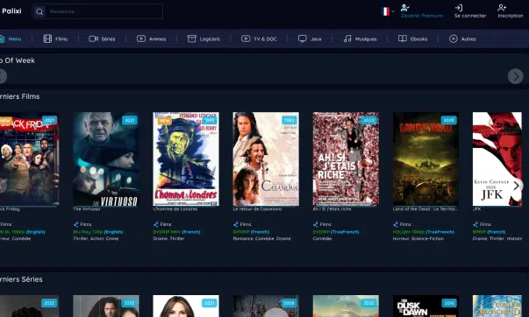Click Blu-Ray 720p (English) quality label
529x317 pixels.
click(x=98, y=232)
